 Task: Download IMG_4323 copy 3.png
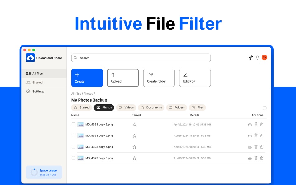point(250,124)
